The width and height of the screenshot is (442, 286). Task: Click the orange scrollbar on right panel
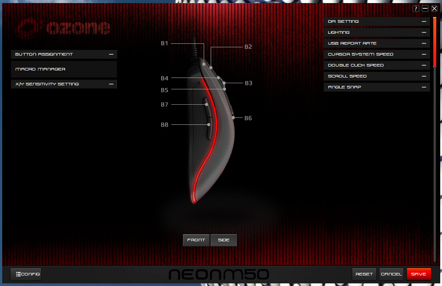tap(435, 42)
